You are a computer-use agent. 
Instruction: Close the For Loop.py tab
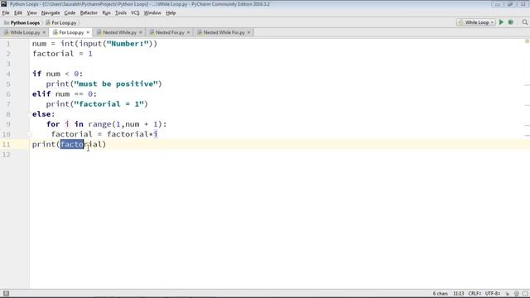[x=88, y=32]
